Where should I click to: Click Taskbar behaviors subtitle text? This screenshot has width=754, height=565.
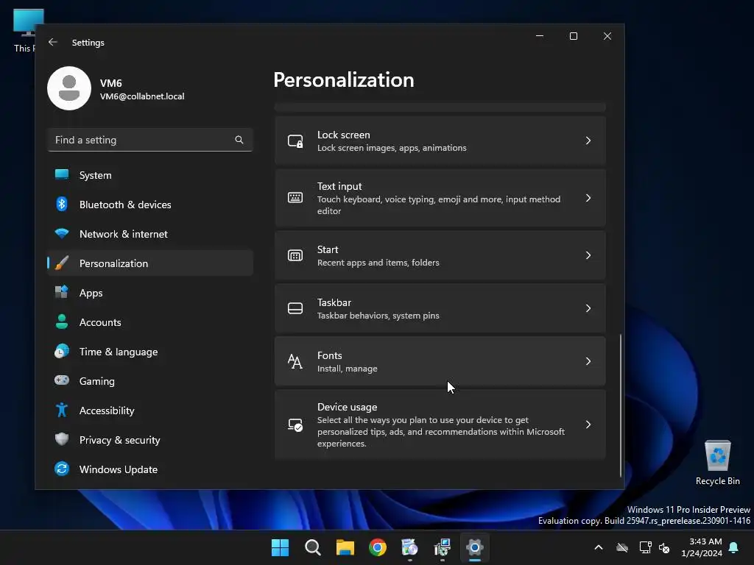tap(378, 316)
